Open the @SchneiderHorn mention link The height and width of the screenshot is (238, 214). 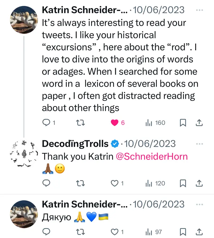[x=152, y=157]
